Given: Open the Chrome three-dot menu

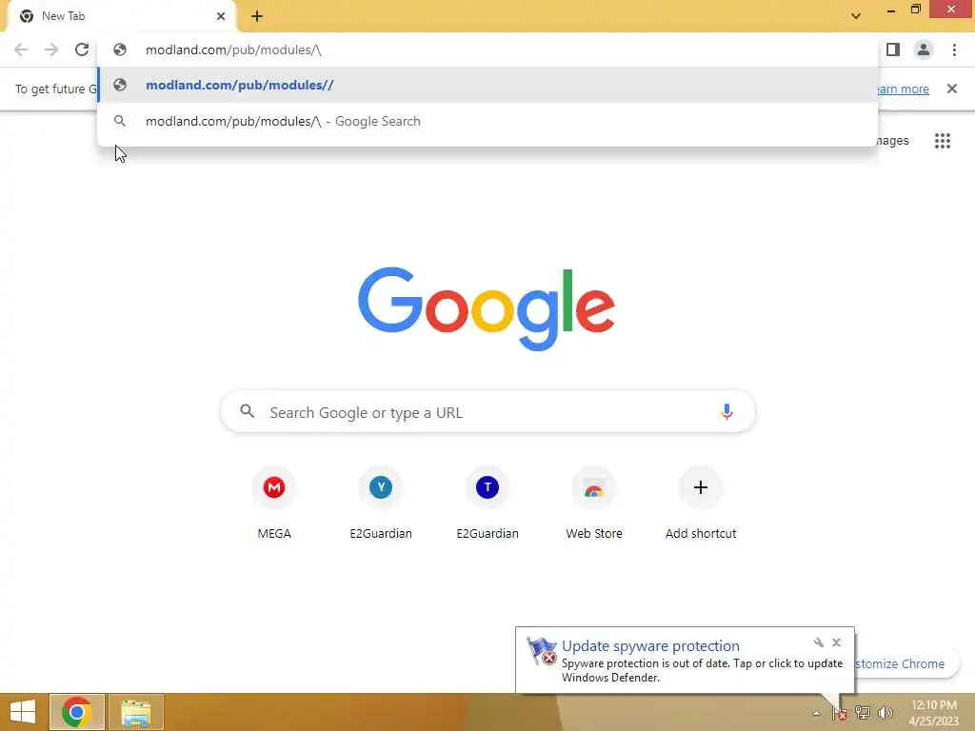Looking at the screenshot, I should point(954,49).
